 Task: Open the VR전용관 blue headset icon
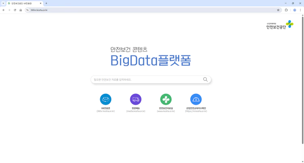click(x=105, y=99)
